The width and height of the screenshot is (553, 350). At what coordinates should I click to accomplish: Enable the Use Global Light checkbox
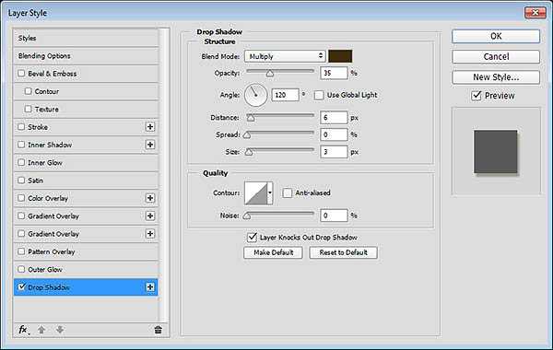[x=319, y=95]
